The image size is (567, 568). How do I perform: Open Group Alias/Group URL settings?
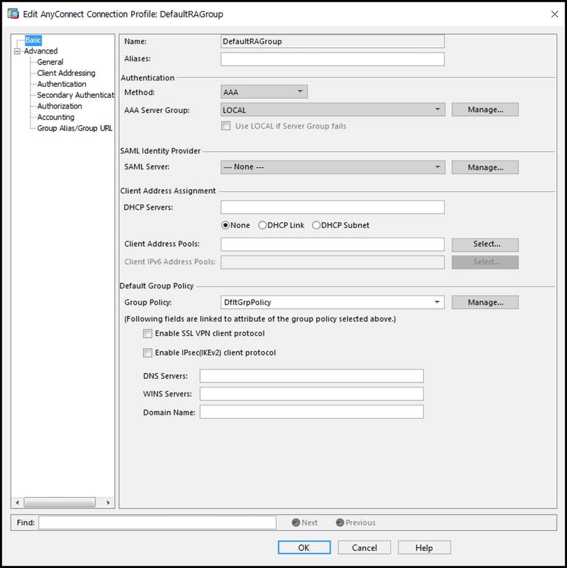pos(75,128)
